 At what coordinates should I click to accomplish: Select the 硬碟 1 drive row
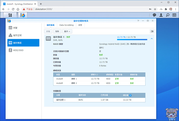(x=99, y=79)
